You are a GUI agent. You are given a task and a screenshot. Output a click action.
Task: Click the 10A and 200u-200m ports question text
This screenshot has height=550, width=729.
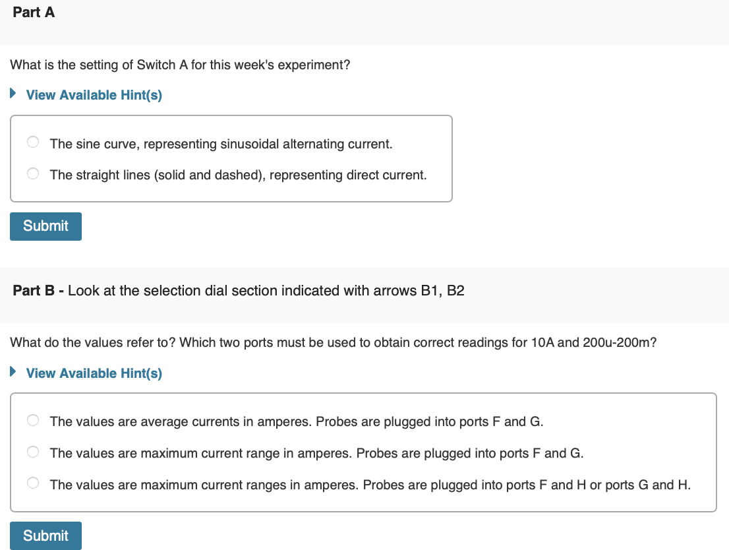tap(333, 343)
